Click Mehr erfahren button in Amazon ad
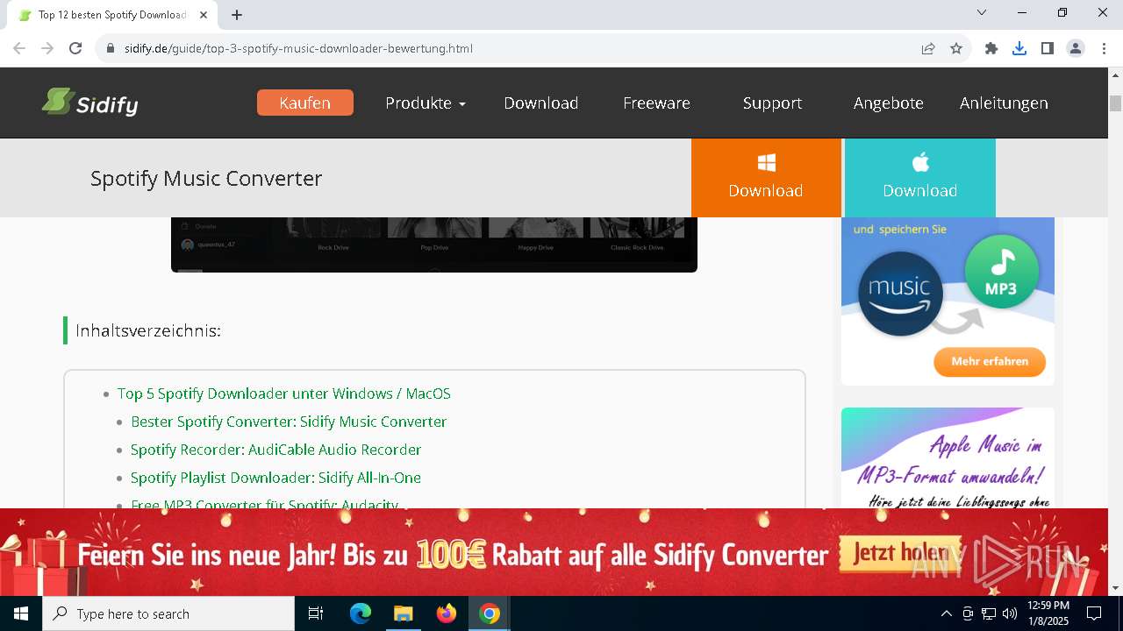Image resolution: width=1123 pixels, height=631 pixels. click(x=990, y=361)
